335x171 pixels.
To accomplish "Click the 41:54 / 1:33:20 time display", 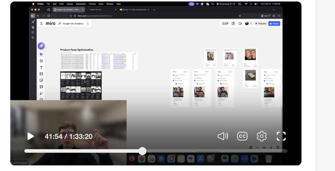I will (x=69, y=137).
